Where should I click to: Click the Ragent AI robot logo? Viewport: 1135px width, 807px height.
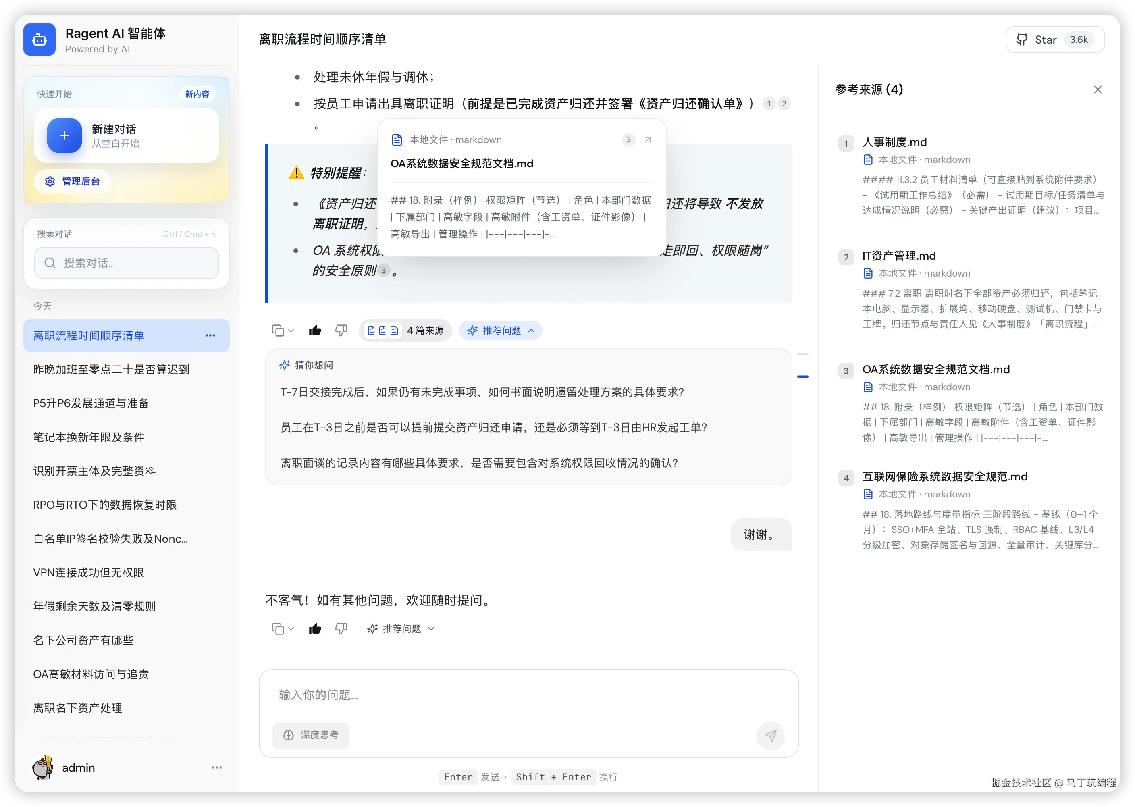[x=39, y=39]
